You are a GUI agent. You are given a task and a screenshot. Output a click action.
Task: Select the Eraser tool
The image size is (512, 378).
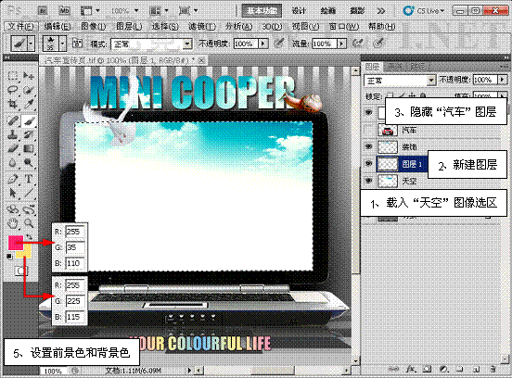13,148
